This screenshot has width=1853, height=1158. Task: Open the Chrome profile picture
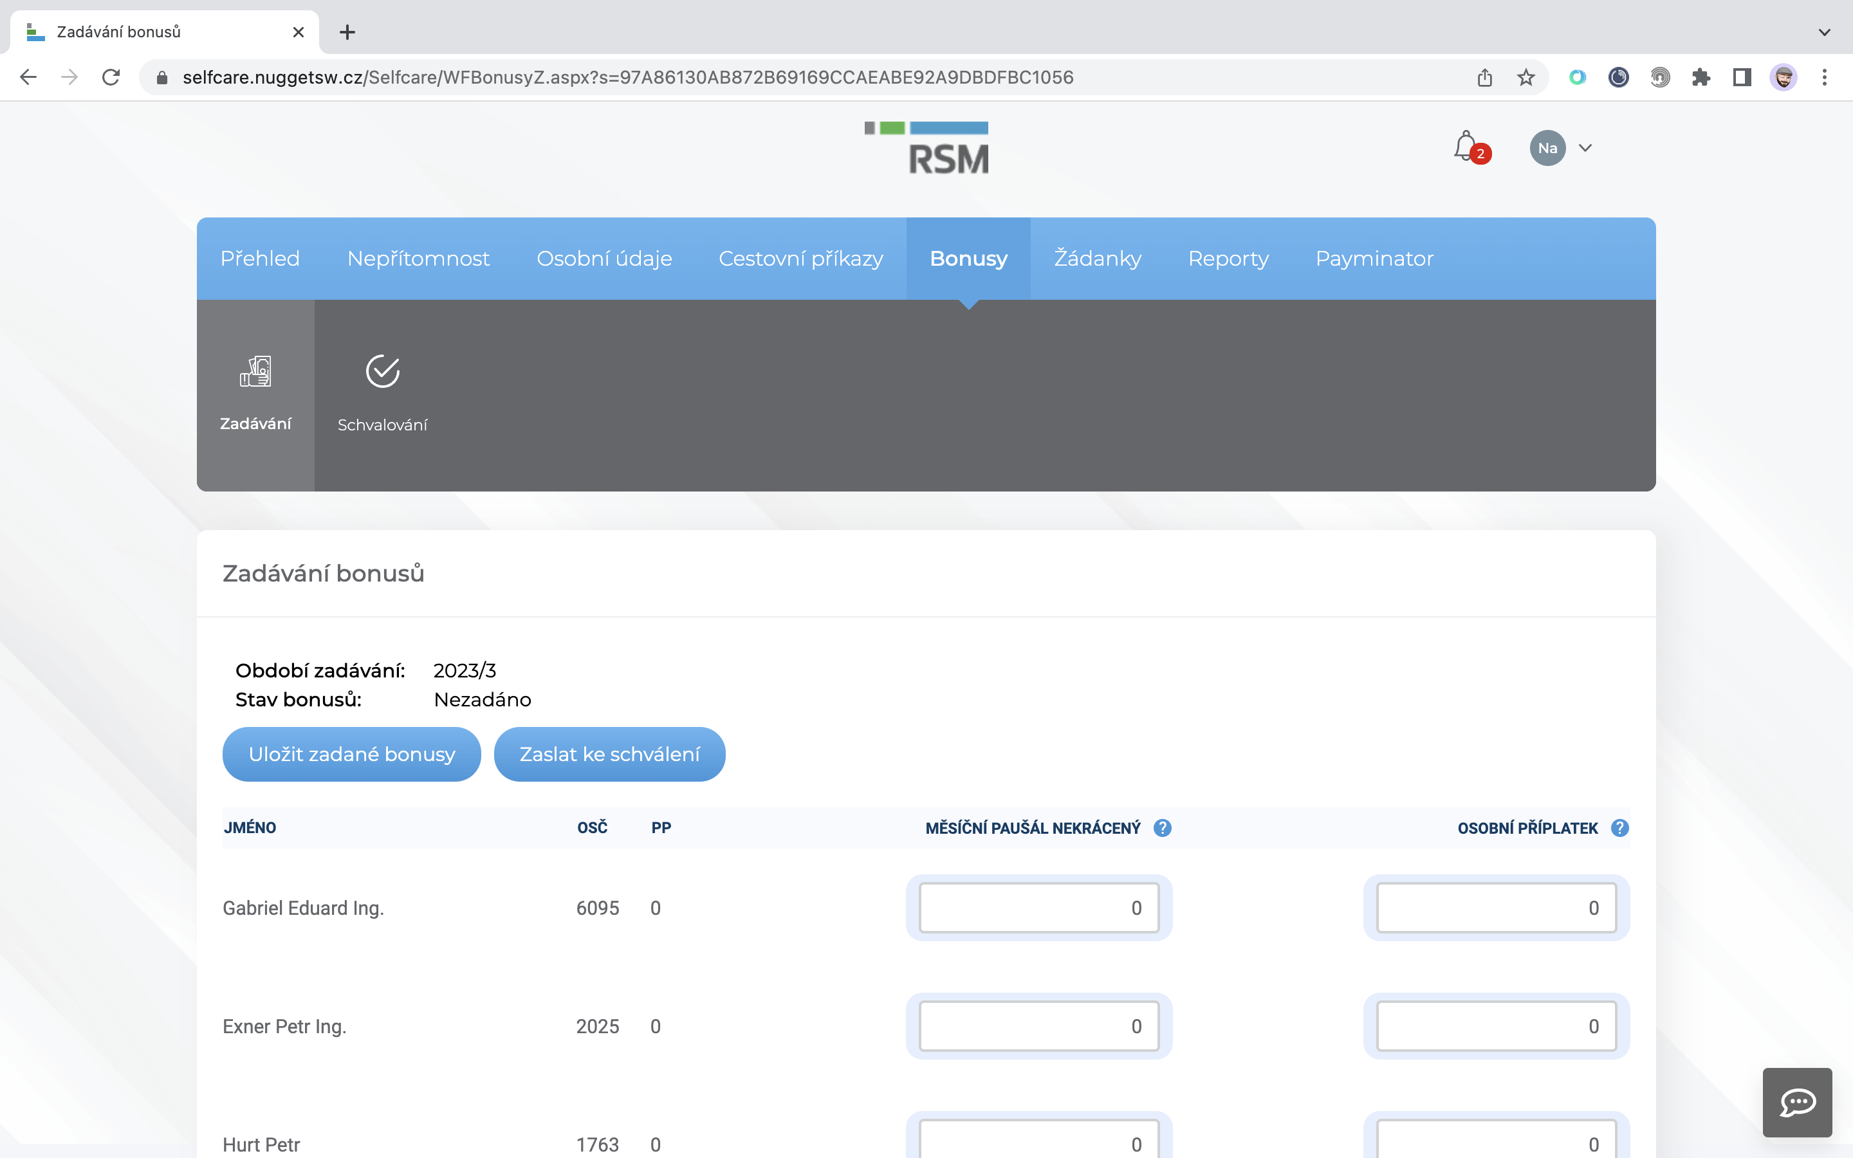(1784, 77)
